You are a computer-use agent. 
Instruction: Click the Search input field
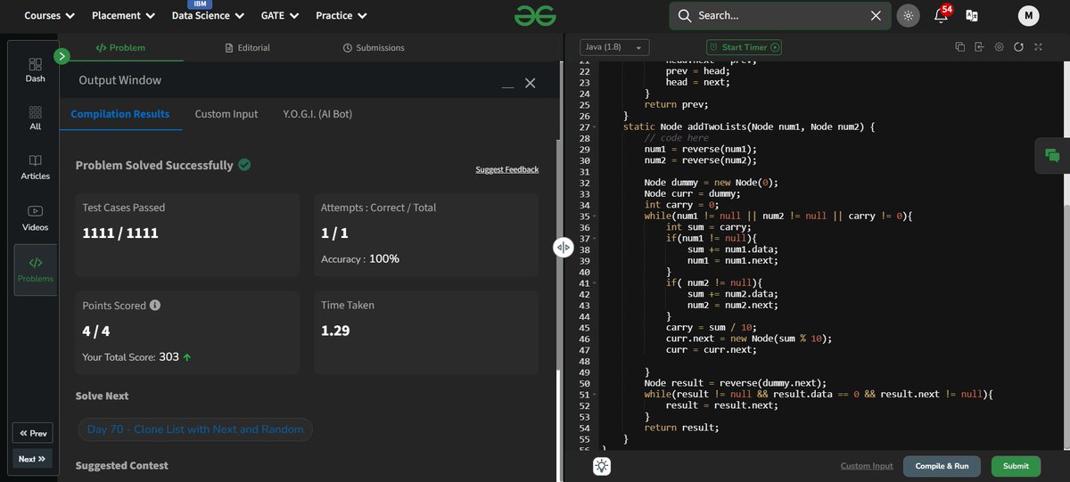tap(780, 15)
